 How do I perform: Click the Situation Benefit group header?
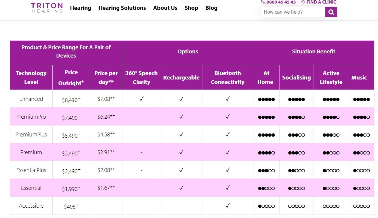tap(313, 53)
